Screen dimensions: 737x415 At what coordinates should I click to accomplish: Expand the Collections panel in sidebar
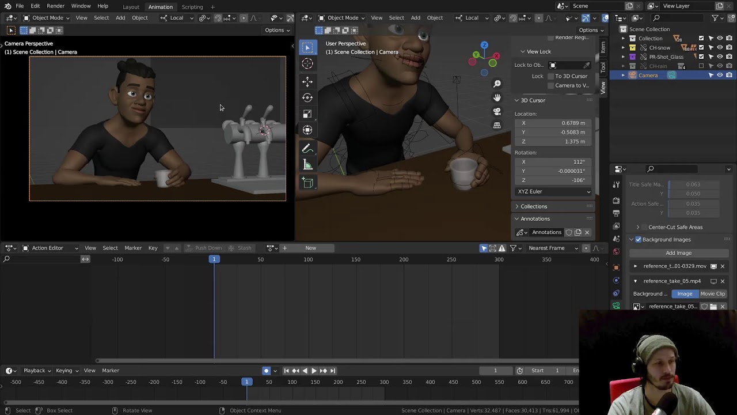pyautogui.click(x=516, y=206)
